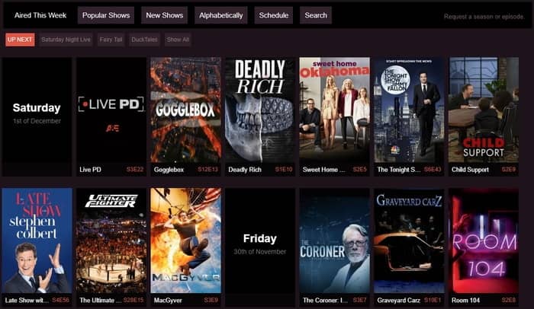Filter by Fairy Tail
The width and height of the screenshot is (534, 309).
coord(111,40)
